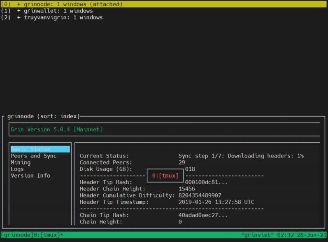Click the red 0:[tmux] window preview box
The height and width of the screenshot is (242, 328).
click(x=165, y=176)
